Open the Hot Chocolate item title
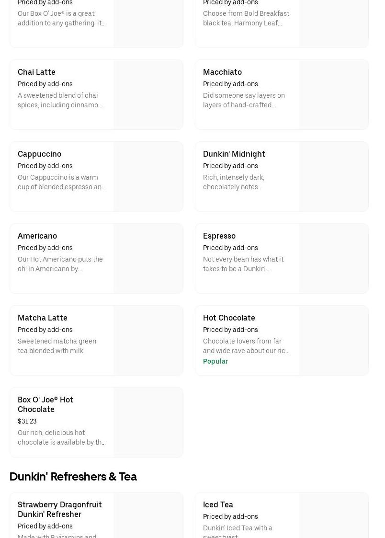Viewport: 385px width, 538px height. pos(229,318)
